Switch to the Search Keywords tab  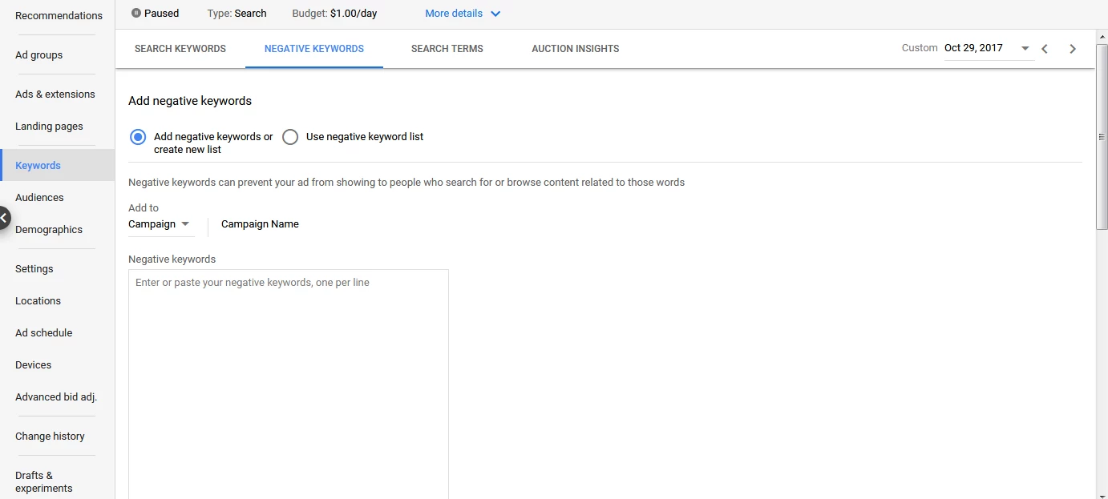click(x=180, y=49)
